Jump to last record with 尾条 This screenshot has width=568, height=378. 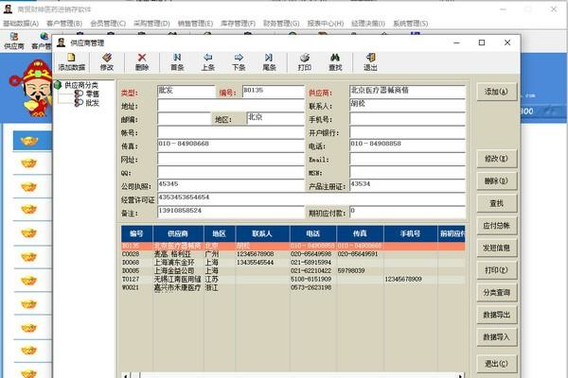(x=269, y=62)
